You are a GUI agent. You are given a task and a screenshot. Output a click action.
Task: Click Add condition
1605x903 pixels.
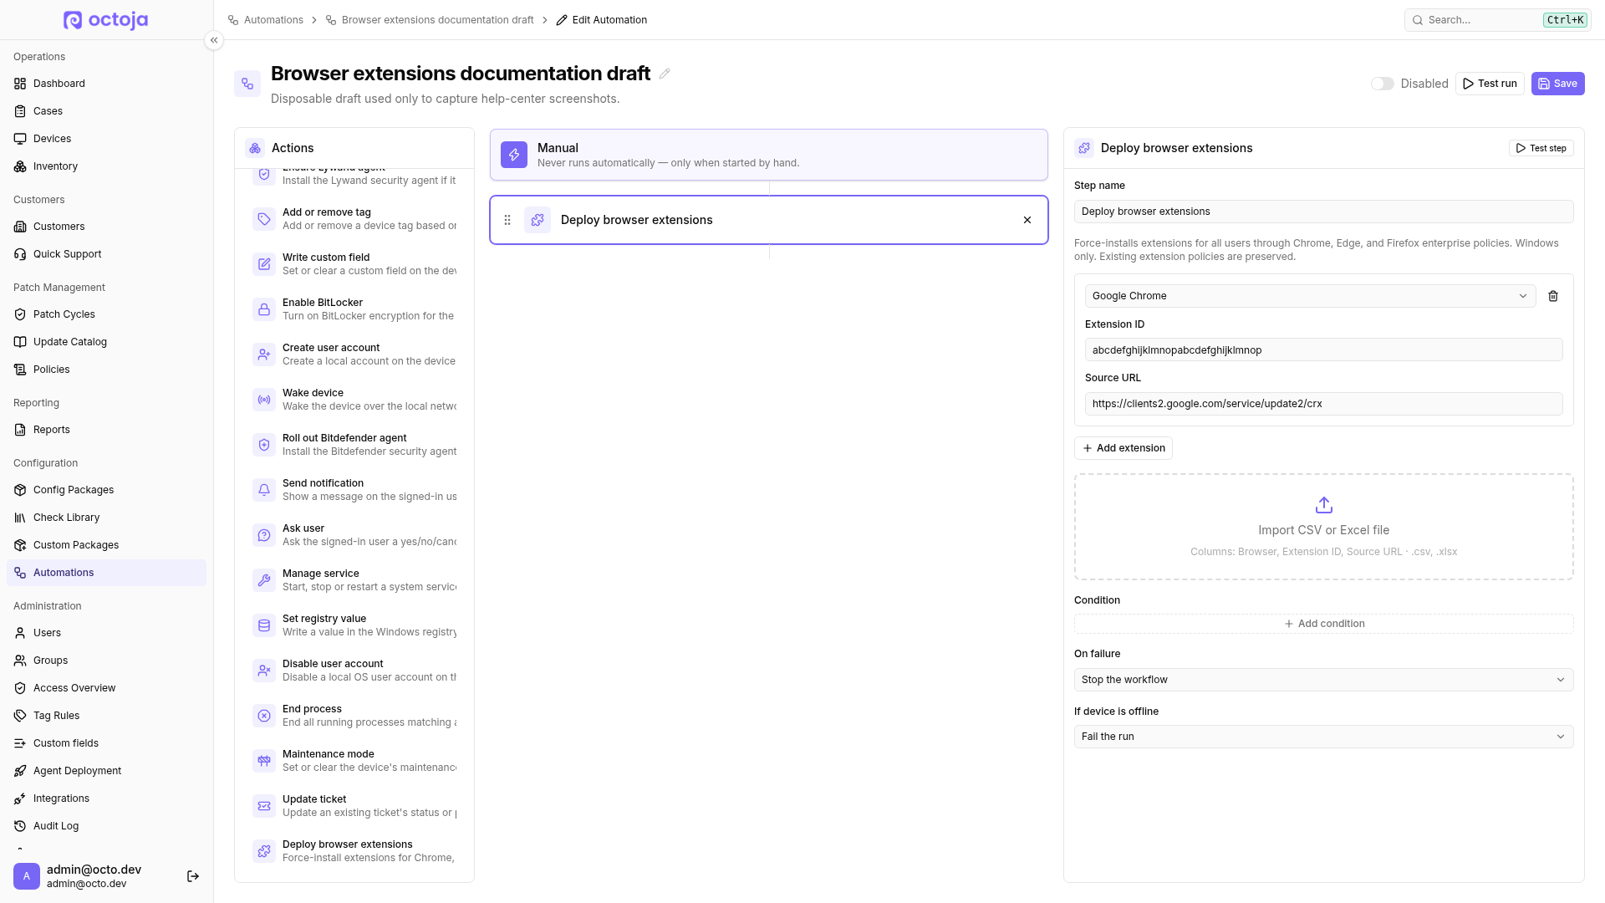[x=1323, y=624]
